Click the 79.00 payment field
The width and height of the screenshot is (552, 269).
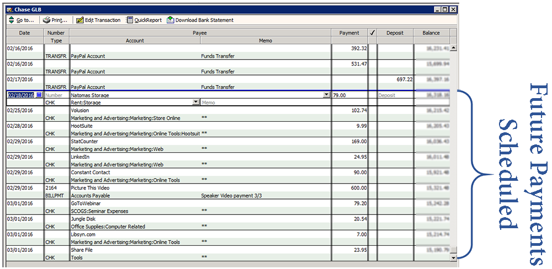349,95
